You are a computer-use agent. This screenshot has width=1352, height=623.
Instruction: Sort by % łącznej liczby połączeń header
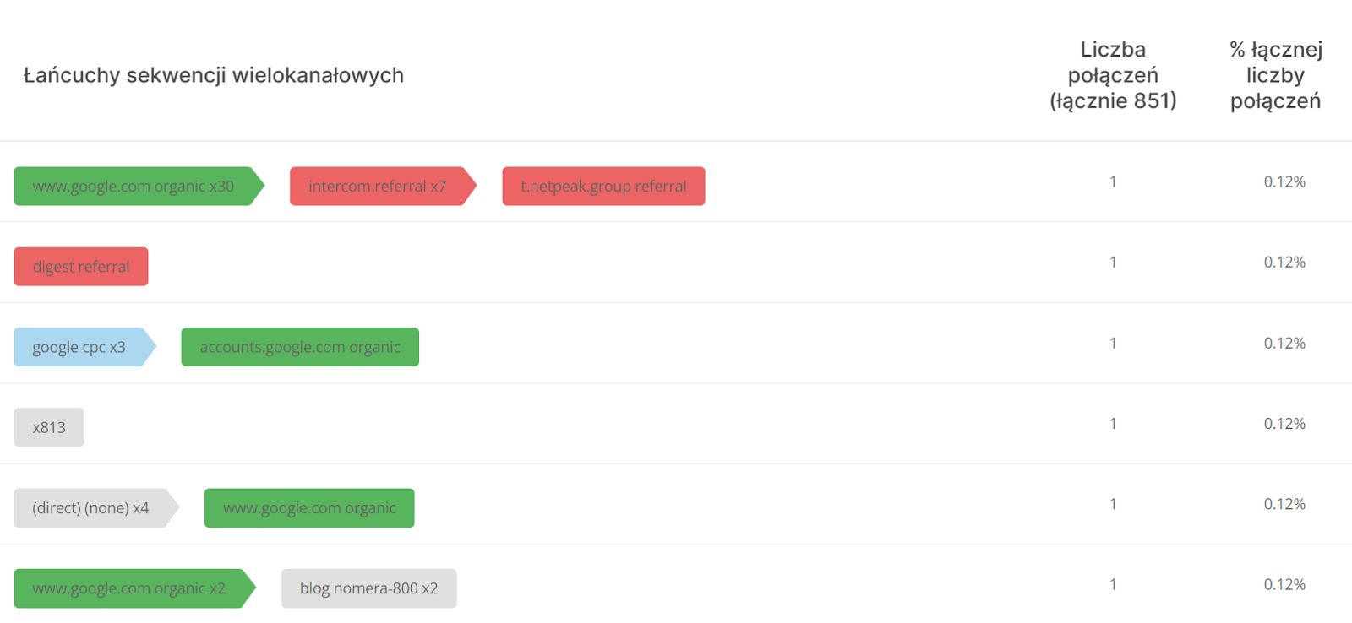1276,75
